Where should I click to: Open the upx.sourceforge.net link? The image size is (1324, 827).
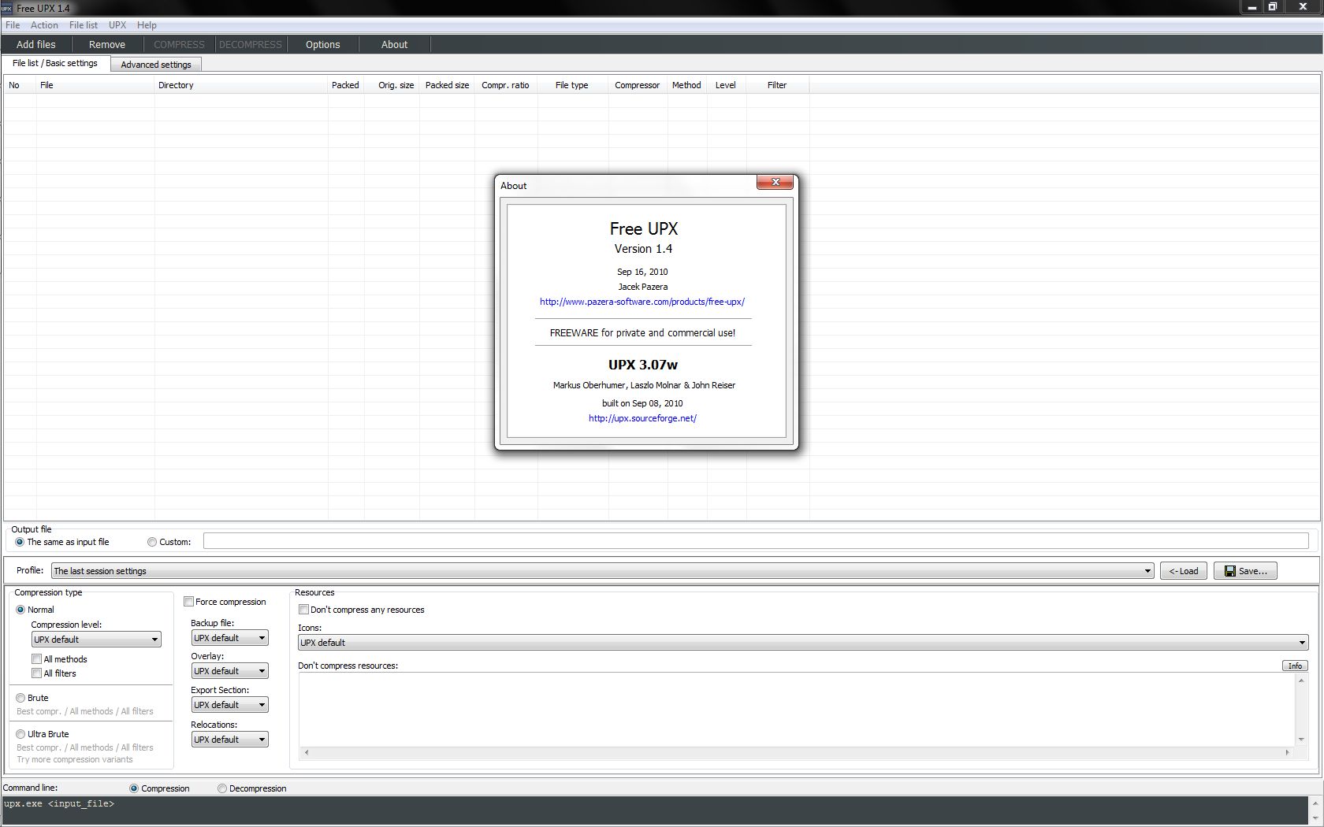(x=642, y=418)
